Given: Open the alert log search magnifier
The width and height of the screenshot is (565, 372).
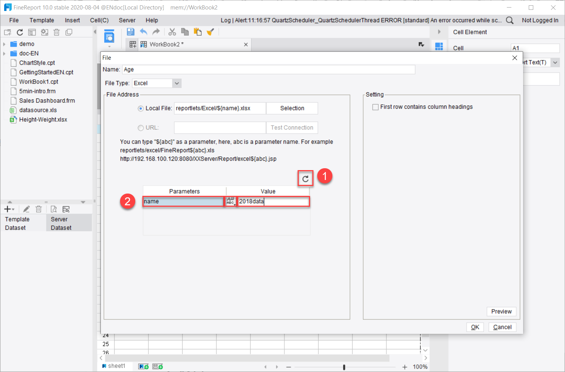Looking at the screenshot, I should [x=509, y=20].
